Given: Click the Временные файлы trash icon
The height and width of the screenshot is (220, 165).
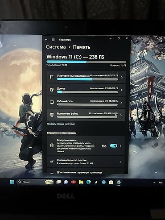Looking at the screenshot, I should click(x=52, y=115).
